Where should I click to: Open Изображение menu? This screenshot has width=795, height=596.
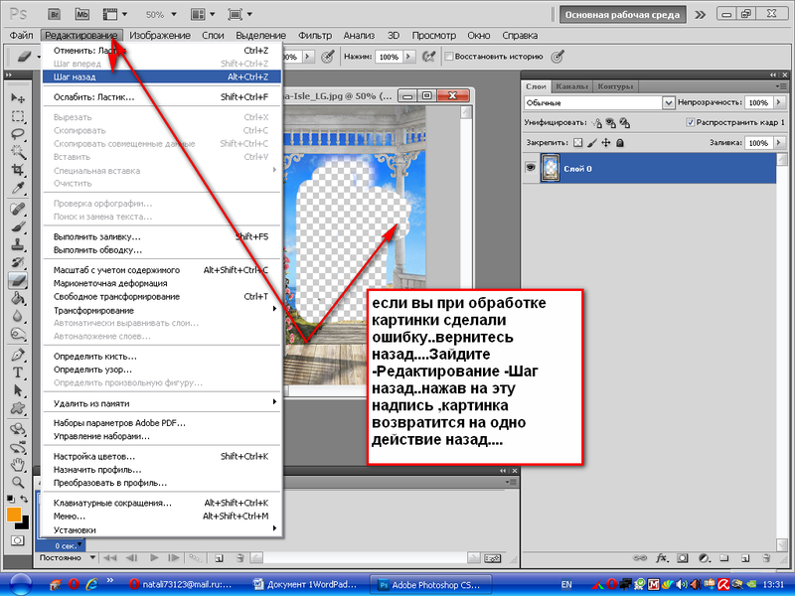click(x=160, y=35)
